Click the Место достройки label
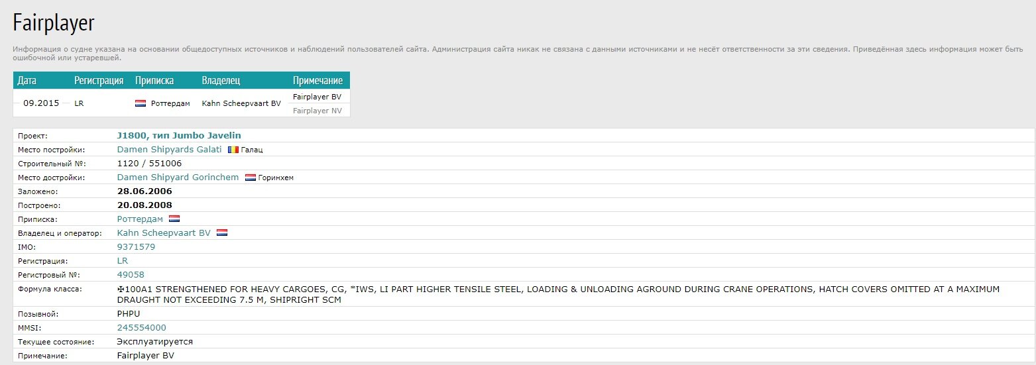Image resolution: width=1036 pixels, height=365 pixels. pyautogui.click(x=52, y=178)
